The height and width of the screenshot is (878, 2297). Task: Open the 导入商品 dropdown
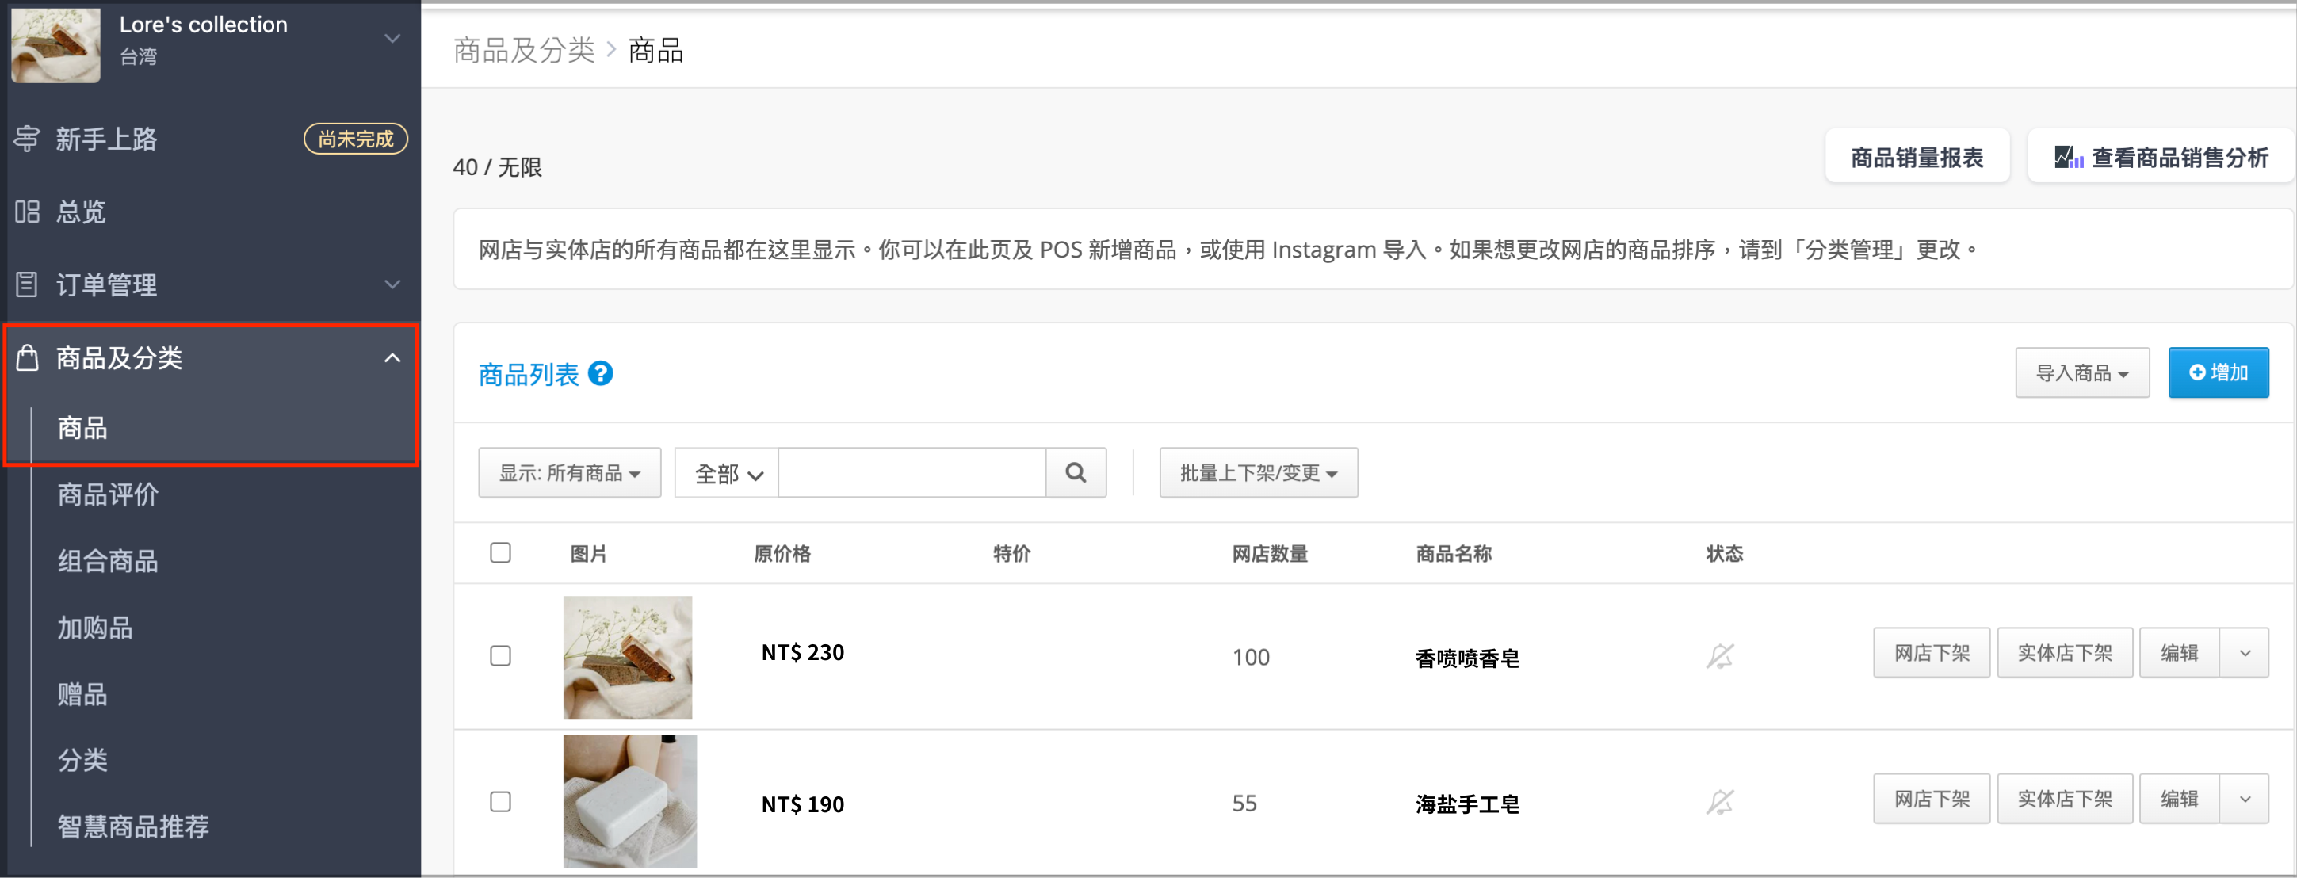coord(2082,372)
